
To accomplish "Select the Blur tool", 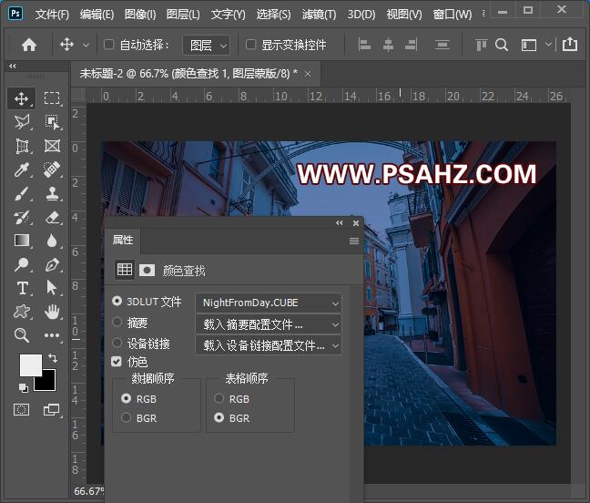I will coord(52,241).
